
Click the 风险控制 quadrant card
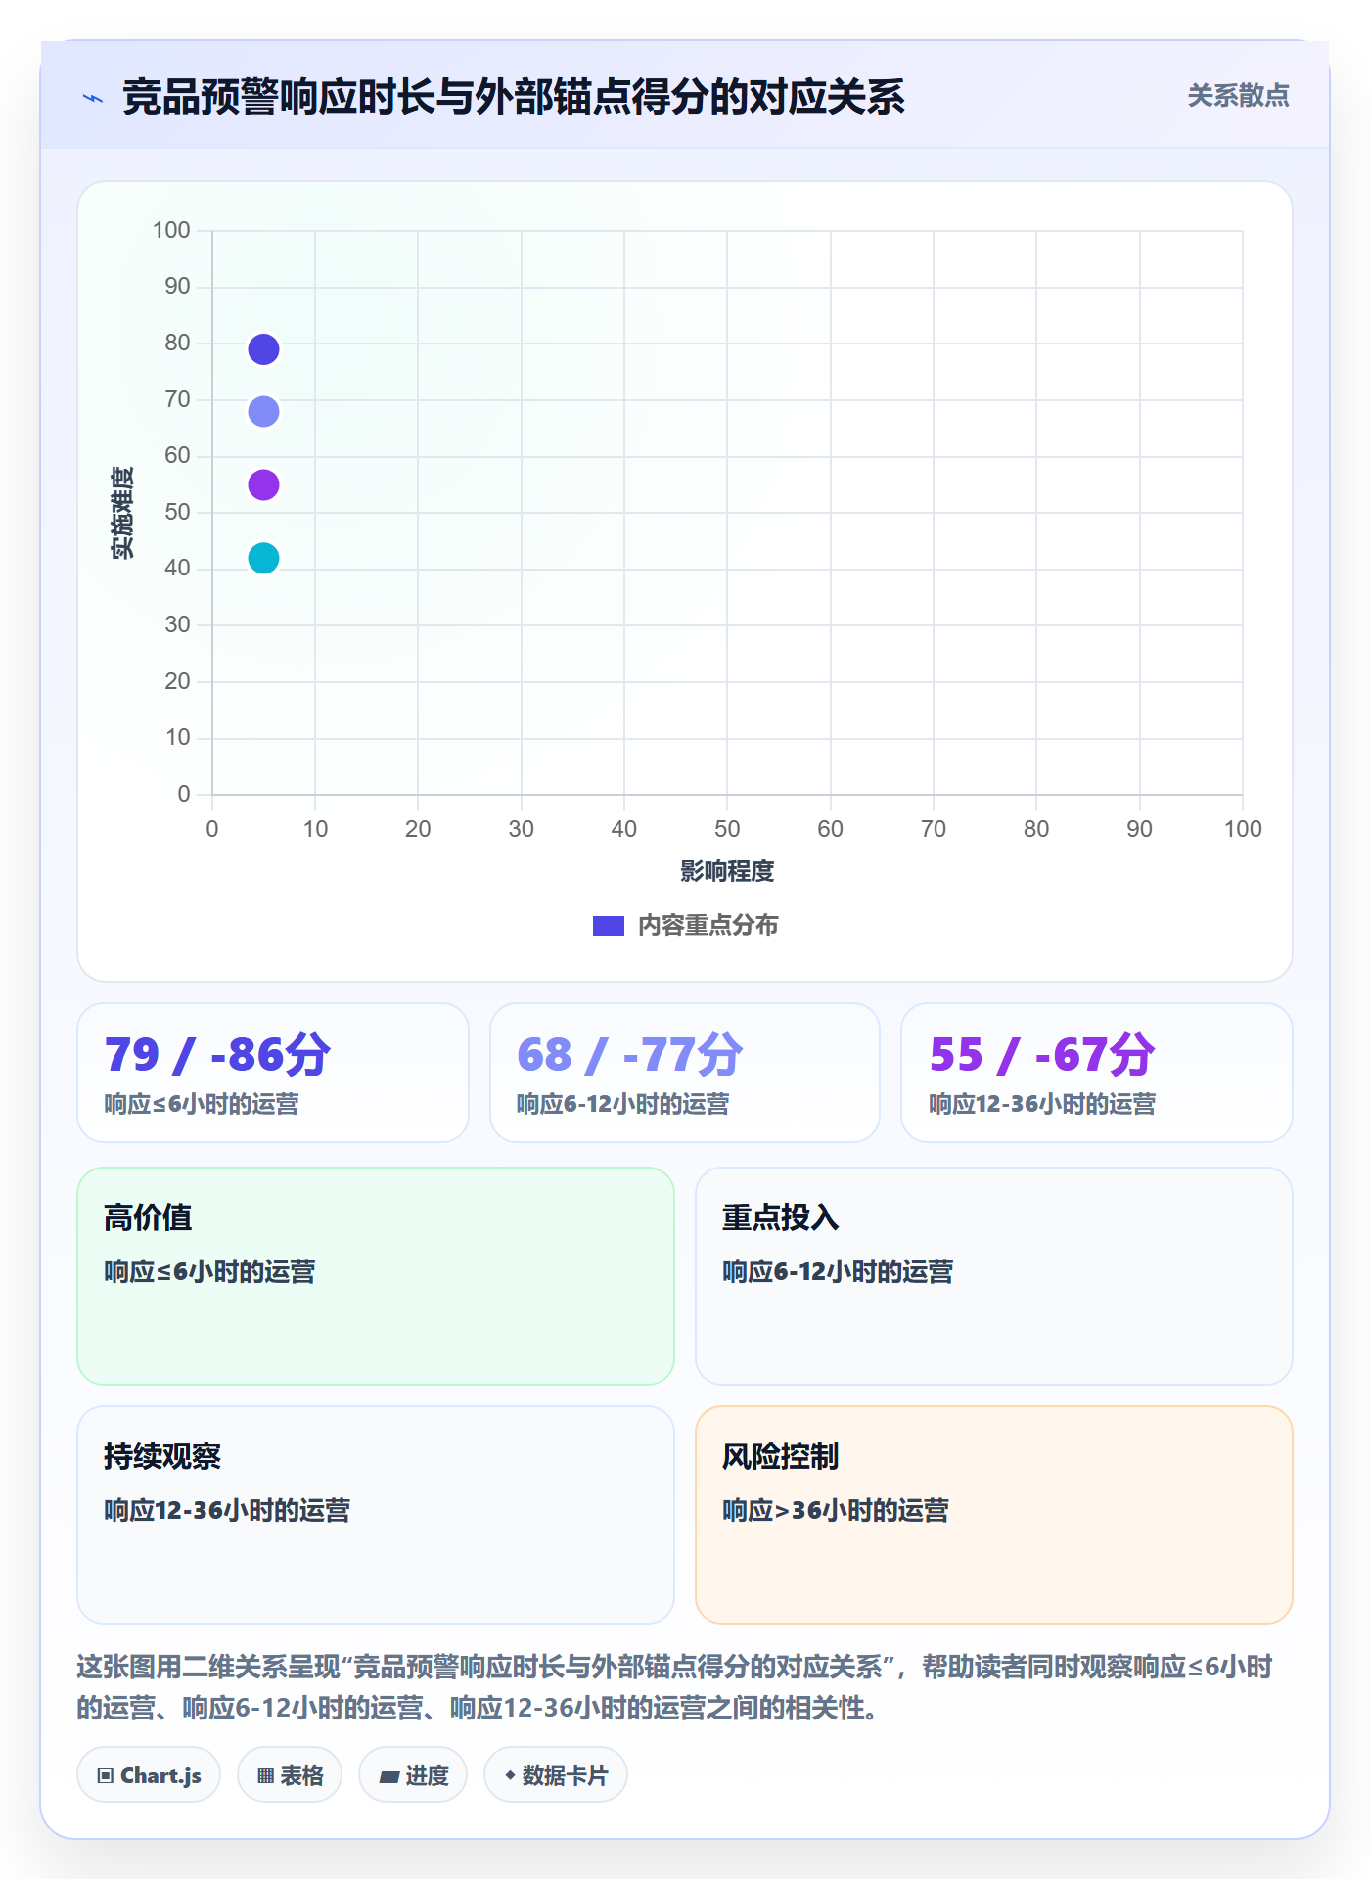click(994, 1515)
